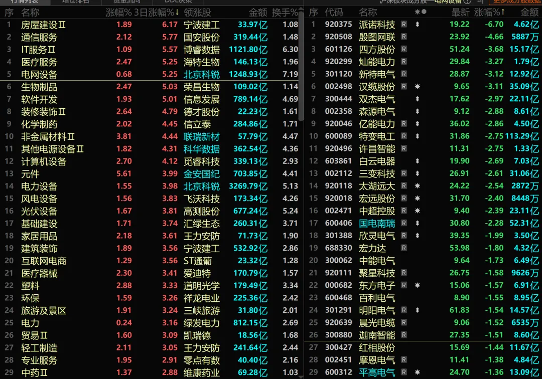Select stock code 600089 in the list
The width and height of the screenshot is (542, 379).
coord(338,136)
